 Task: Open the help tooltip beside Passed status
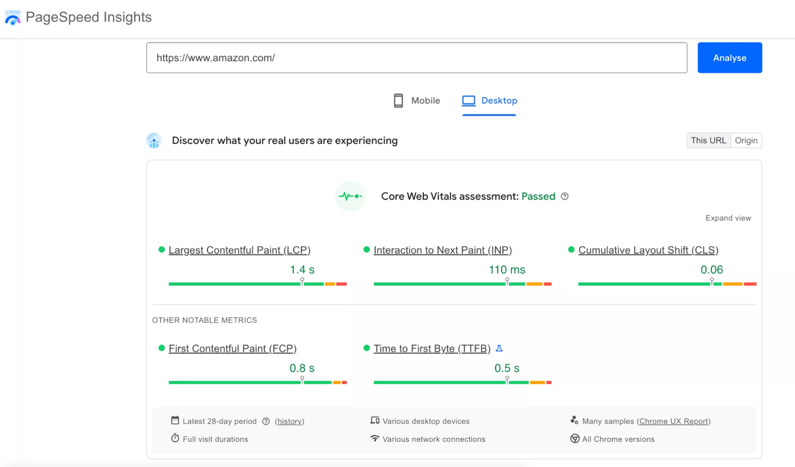point(565,196)
